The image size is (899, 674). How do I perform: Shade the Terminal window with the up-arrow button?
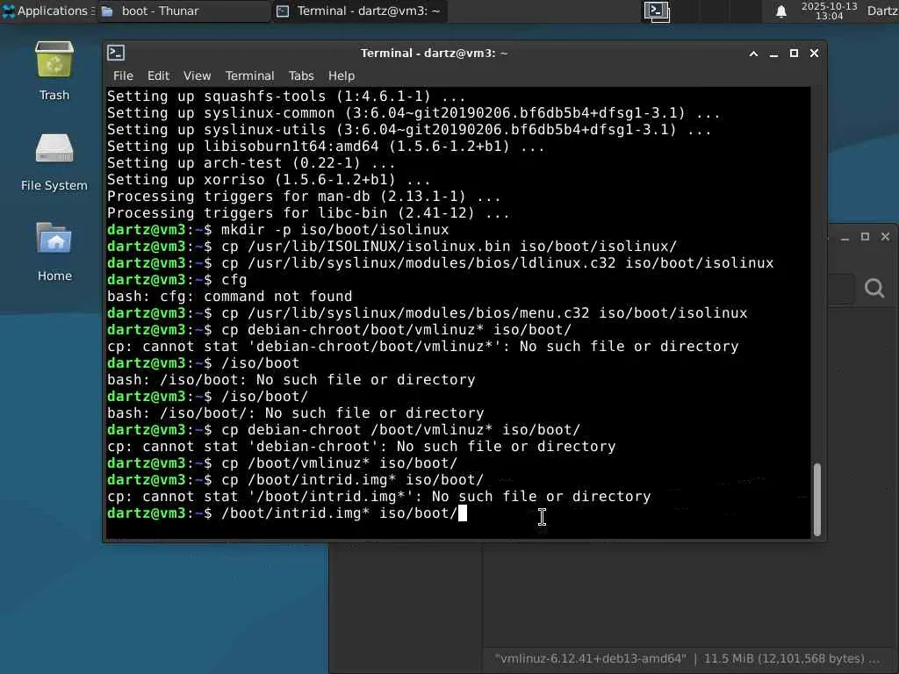pos(753,54)
